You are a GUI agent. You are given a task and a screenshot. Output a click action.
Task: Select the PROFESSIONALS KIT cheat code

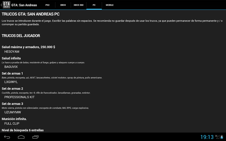point(19,97)
